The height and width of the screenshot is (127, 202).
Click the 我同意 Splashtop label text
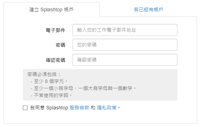[x=49, y=108]
